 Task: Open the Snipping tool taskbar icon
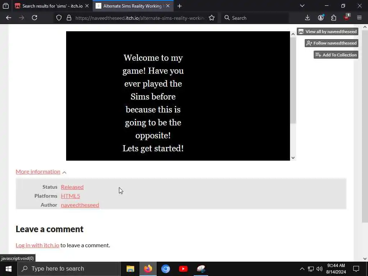[x=201, y=269]
